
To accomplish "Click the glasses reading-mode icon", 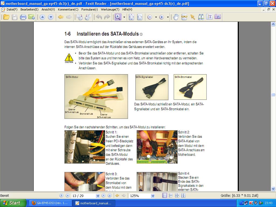I will (184, 17).
